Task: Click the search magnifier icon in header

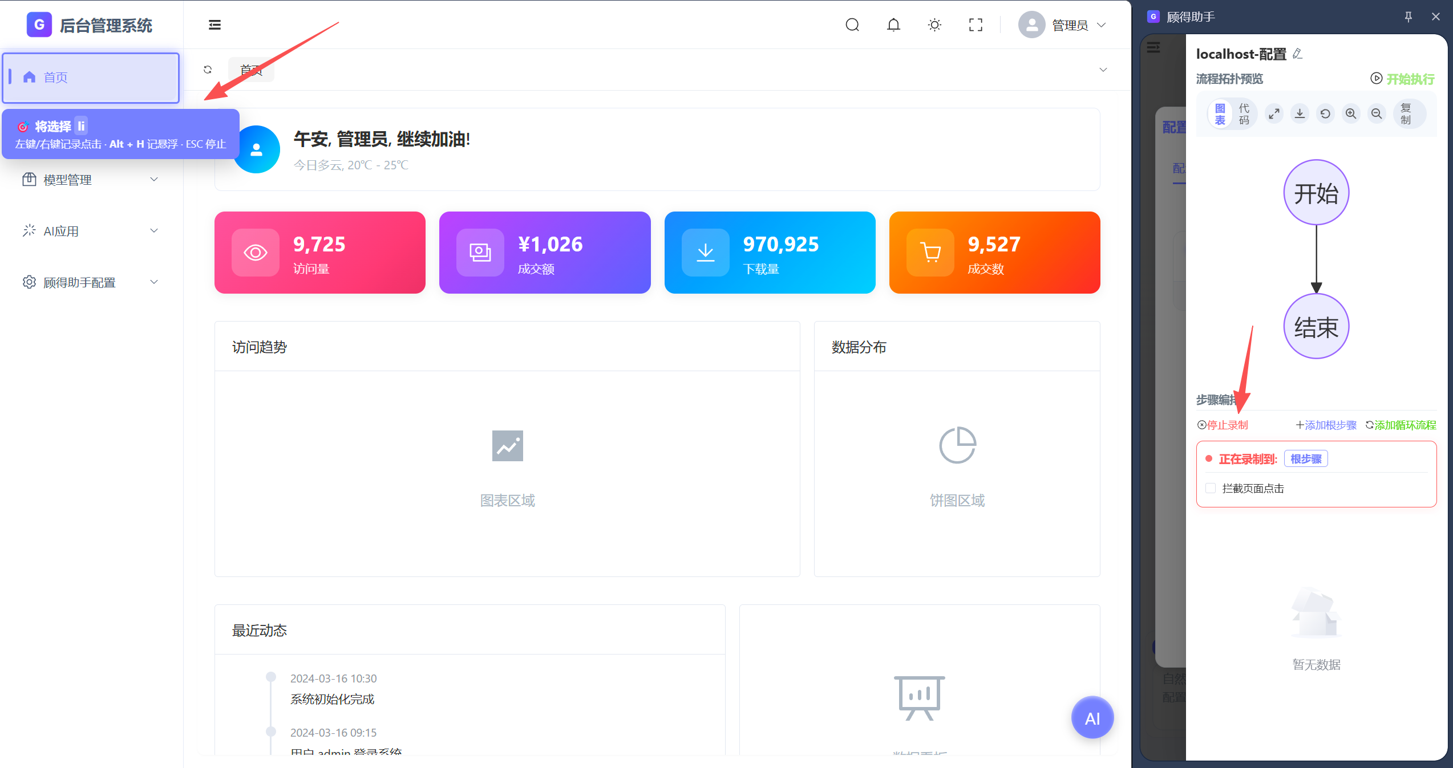Action: pyautogui.click(x=852, y=25)
